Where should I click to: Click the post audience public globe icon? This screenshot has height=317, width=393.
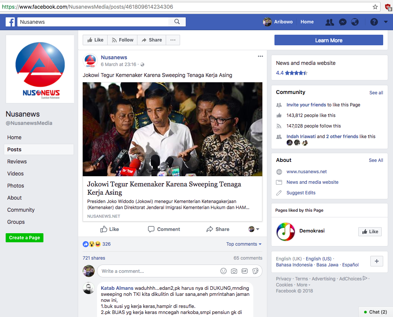pyautogui.click(x=142, y=65)
